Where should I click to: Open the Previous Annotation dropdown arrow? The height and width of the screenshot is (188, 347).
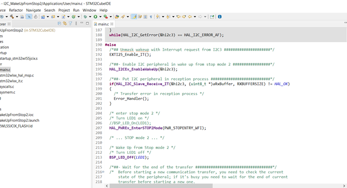173,17
